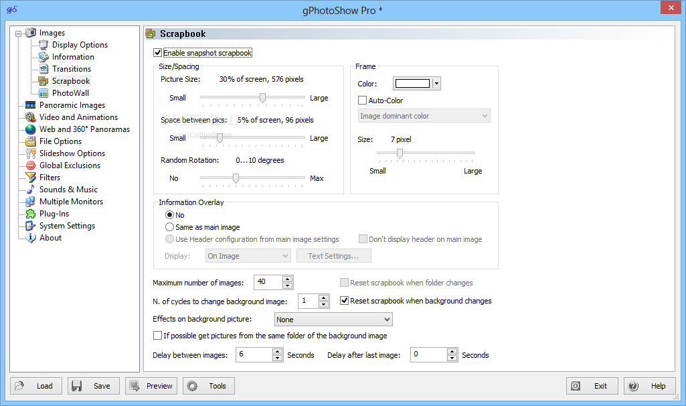The image size is (686, 406).
Task: Click the Sounds & Music note icon
Action: point(31,189)
